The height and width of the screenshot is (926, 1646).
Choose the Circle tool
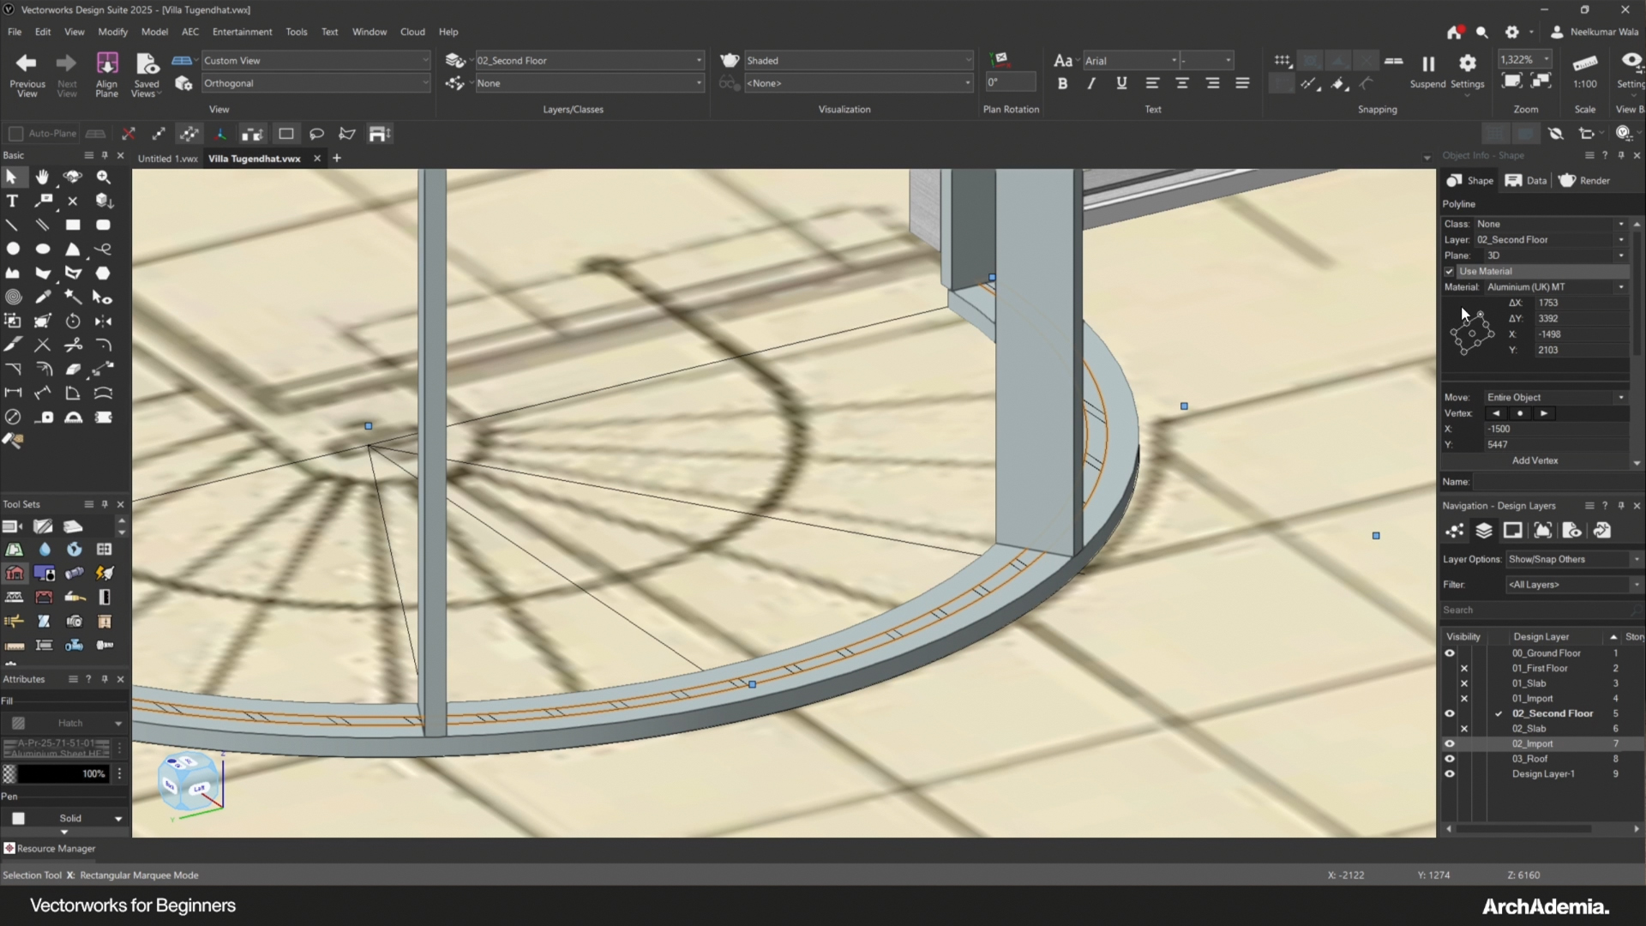pos(13,249)
